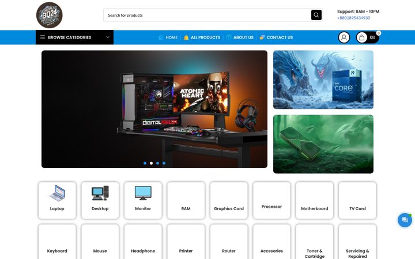Open the Processor category card
The height and width of the screenshot is (259, 415).
point(271,200)
